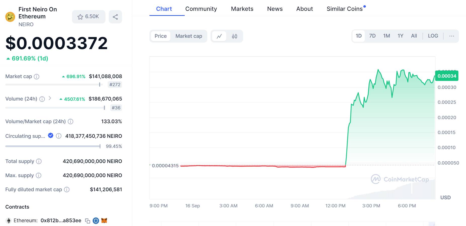
Task: Click the Market cap rank progress bar
Action: click(54, 85)
